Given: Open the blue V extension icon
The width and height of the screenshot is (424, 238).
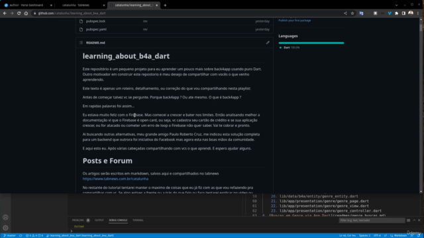Looking at the screenshot, I should click(390, 13).
